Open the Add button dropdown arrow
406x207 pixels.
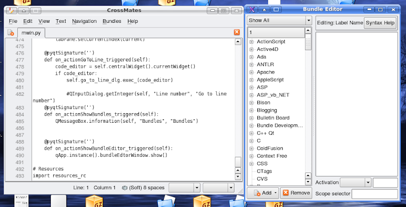275,193
